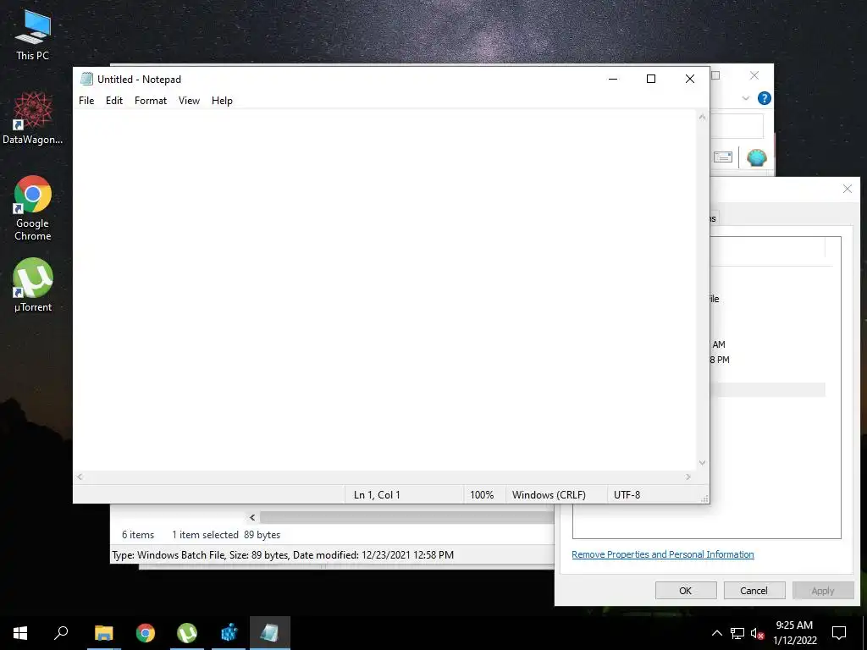Click the 6 items status text
Viewport: 867px width, 650px height.
pyautogui.click(x=138, y=535)
